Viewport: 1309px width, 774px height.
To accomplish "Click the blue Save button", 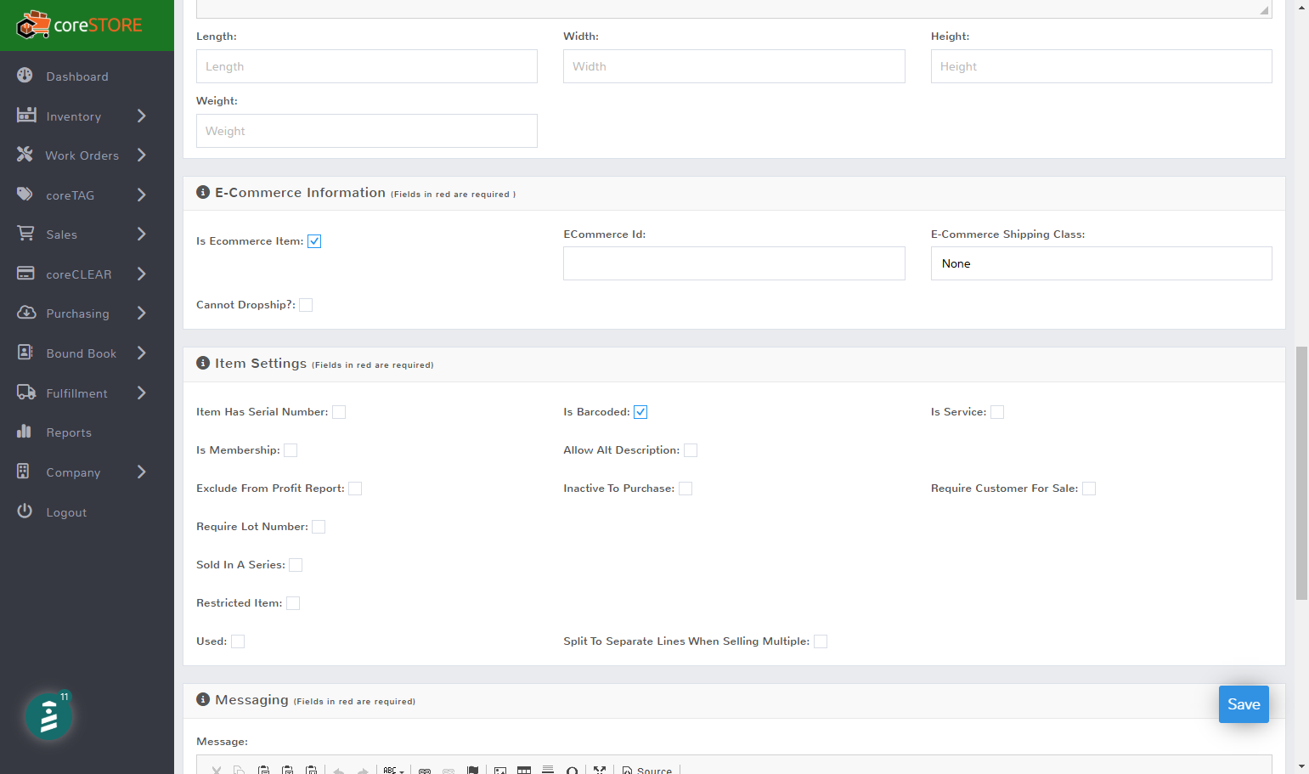I will [1244, 704].
